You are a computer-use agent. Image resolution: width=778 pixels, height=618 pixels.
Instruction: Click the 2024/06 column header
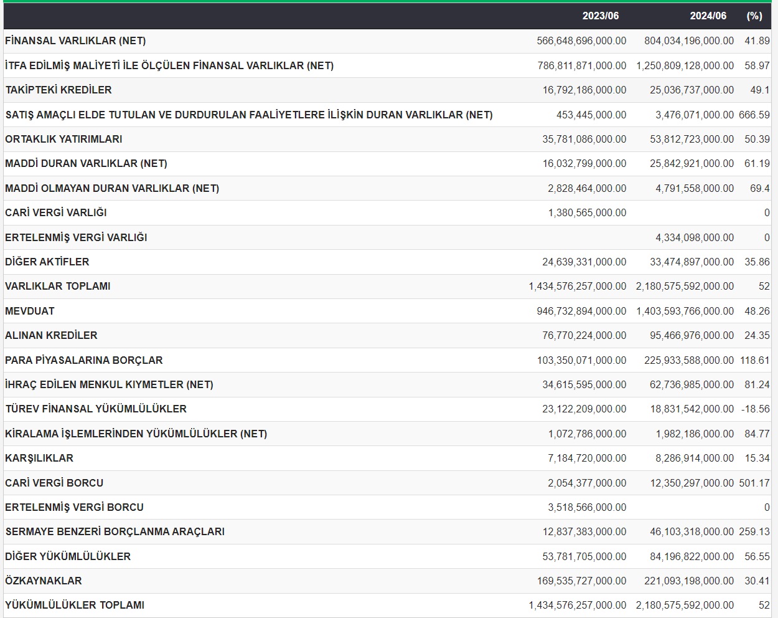tap(708, 16)
